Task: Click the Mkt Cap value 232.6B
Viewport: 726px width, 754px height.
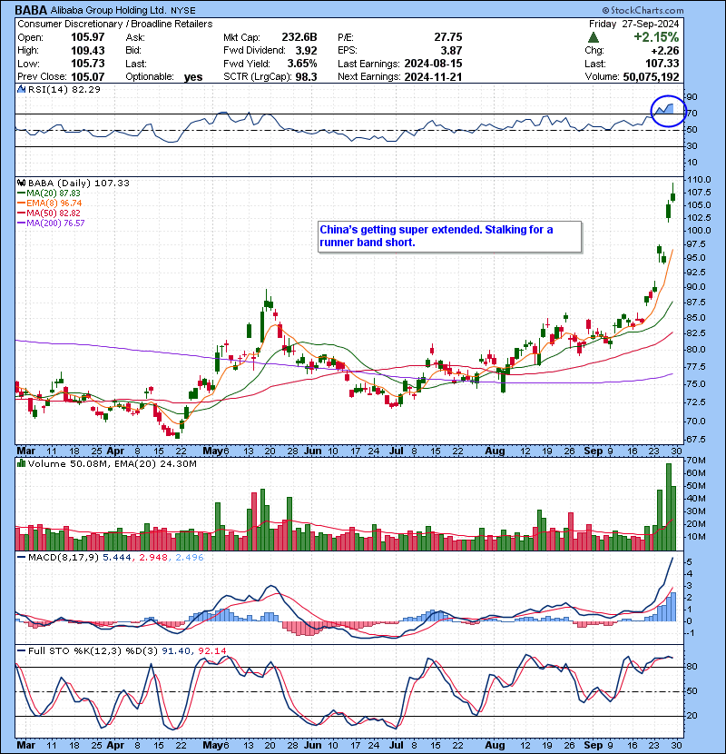Action: 299,37
